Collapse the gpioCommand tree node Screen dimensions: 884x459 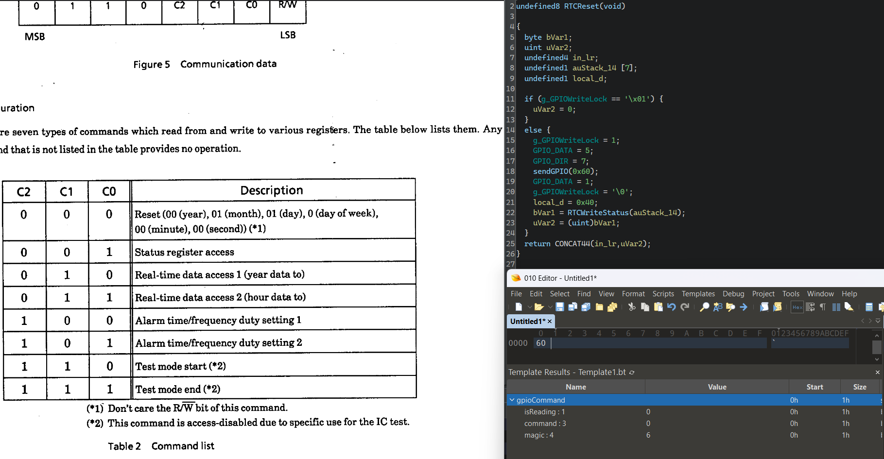(x=512, y=400)
